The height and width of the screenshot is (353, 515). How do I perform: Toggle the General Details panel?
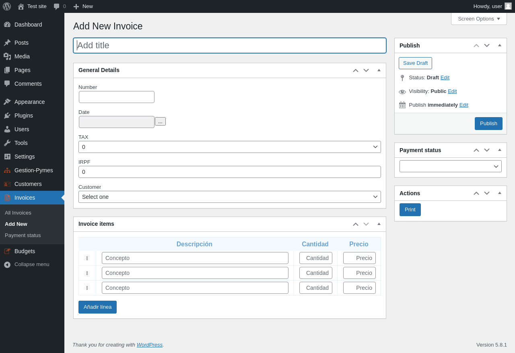(379, 70)
